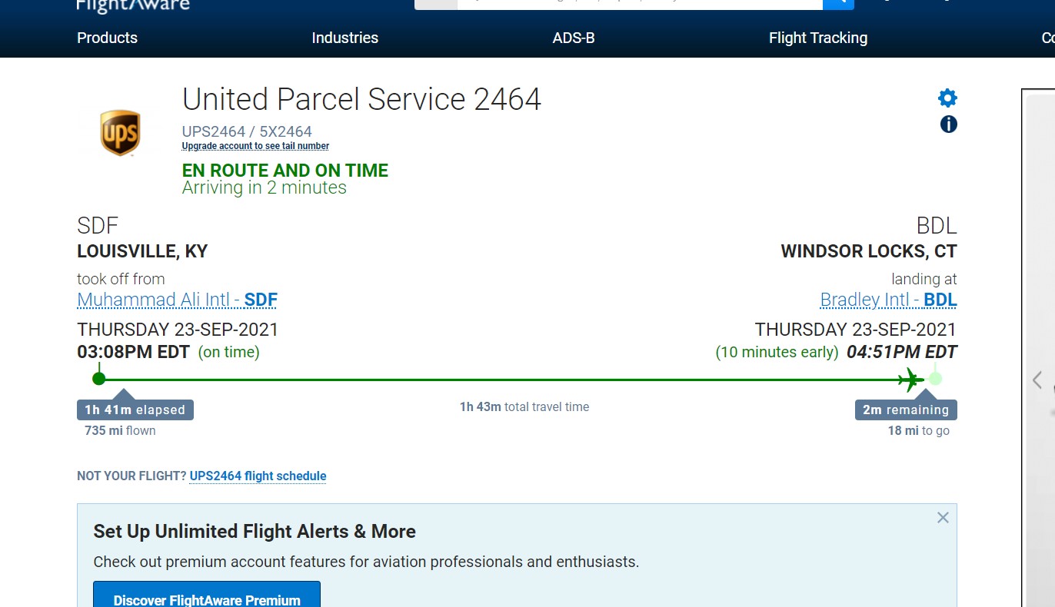Open the Products menu
The width and height of the screenshot is (1055, 607).
pyautogui.click(x=107, y=38)
